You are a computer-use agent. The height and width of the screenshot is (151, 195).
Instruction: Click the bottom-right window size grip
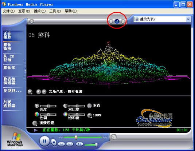[x=191, y=147]
